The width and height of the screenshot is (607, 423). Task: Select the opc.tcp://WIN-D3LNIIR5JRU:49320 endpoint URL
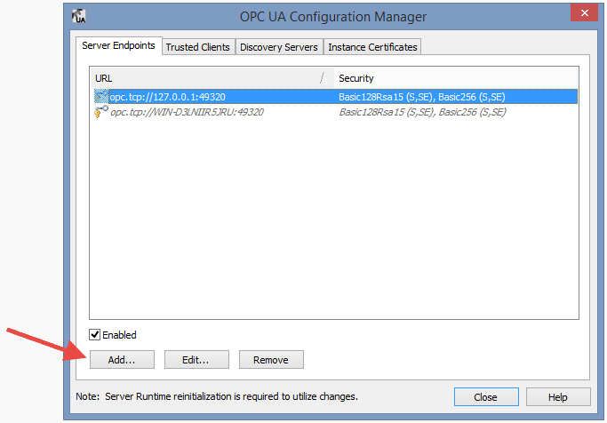(x=187, y=112)
